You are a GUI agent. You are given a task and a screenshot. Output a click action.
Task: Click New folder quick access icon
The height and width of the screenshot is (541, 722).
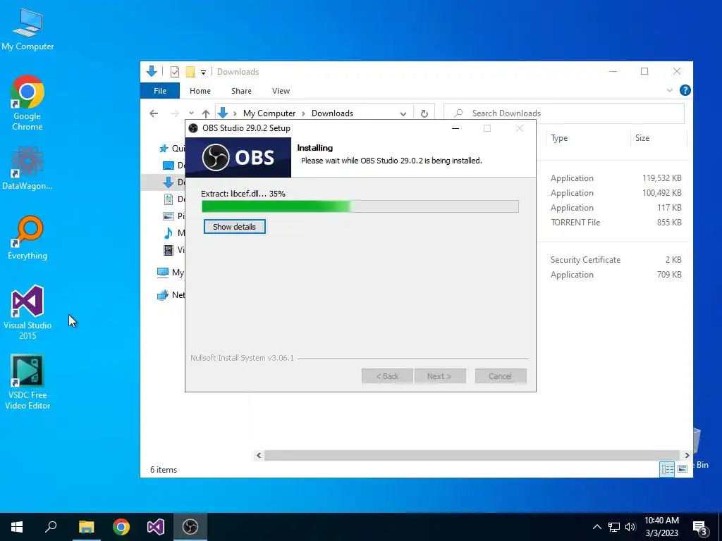tap(190, 72)
